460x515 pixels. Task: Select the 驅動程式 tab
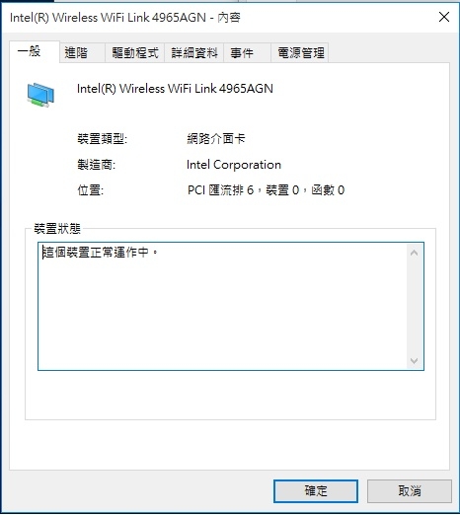pyautogui.click(x=135, y=52)
